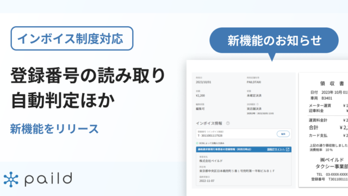Click the green OCR auto-input check icon
348x196 pixels.
pos(197,143)
